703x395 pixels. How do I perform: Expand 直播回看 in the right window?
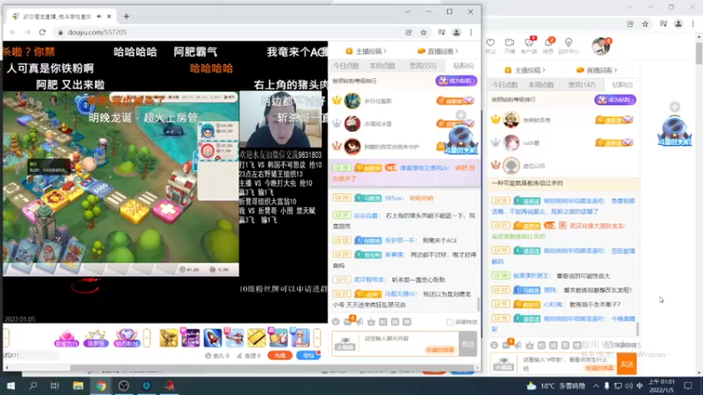click(597, 70)
